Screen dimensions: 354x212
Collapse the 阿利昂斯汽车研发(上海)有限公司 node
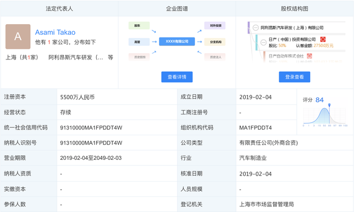pyautogui.click(x=256, y=27)
